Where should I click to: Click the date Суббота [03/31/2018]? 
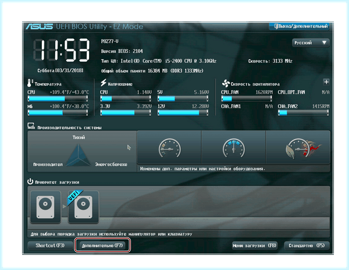[x=60, y=70]
